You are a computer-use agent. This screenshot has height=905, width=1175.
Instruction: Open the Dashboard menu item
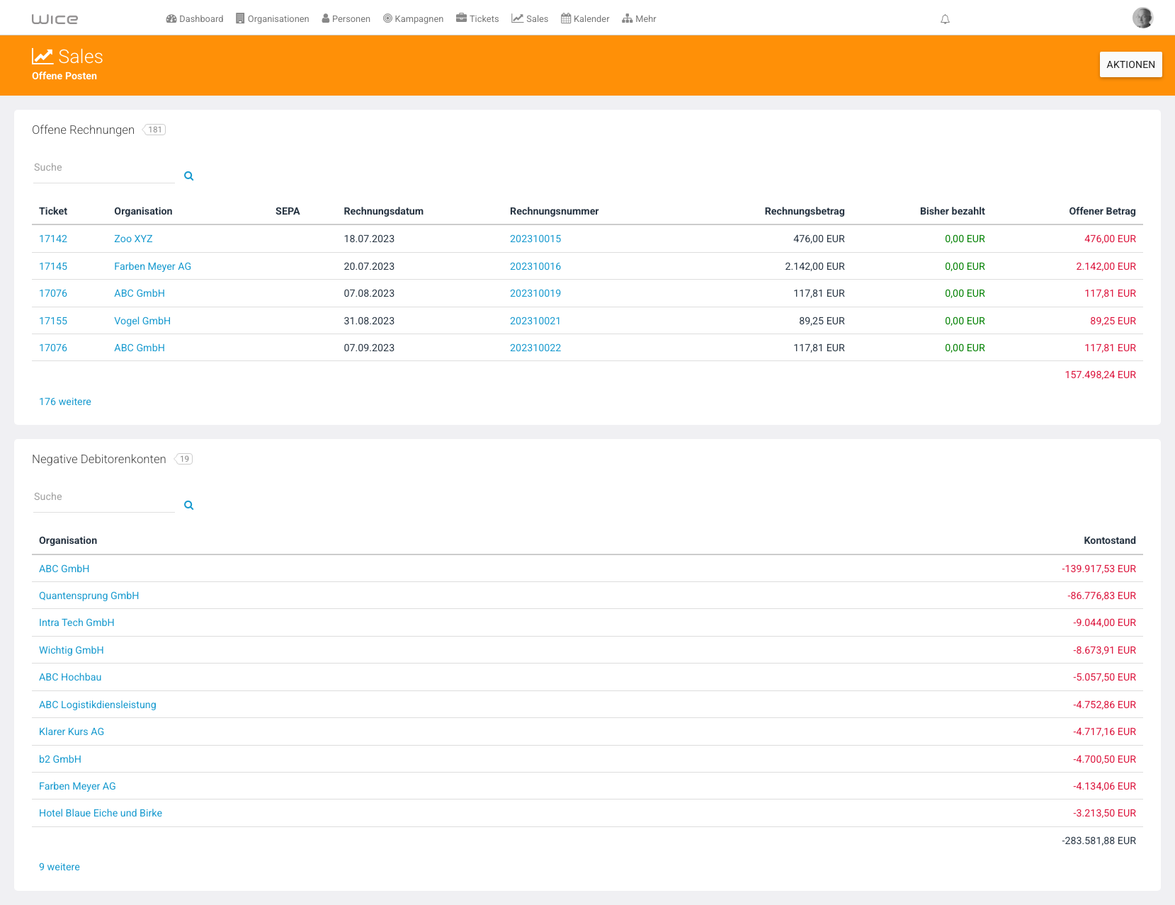click(x=194, y=19)
